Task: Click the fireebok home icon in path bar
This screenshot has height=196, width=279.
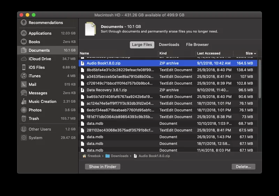Action: pos(84,156)
